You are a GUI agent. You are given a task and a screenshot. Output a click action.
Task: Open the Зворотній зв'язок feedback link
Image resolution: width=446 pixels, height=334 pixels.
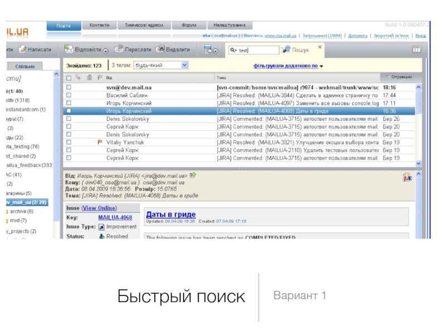click(391, 36)
